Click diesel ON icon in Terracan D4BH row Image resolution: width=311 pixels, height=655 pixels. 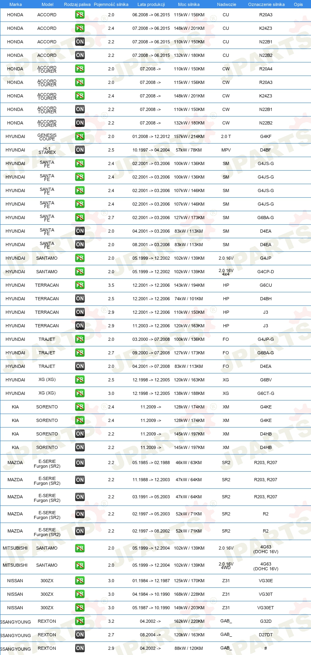[x=80, y=299]
